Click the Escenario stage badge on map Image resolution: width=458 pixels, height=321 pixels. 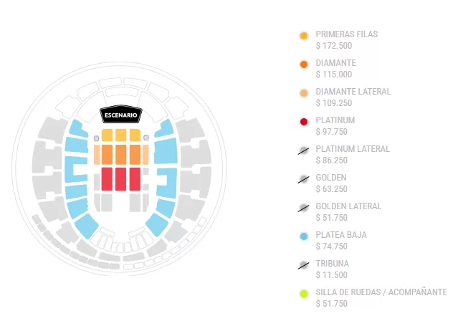click(121, 115)
